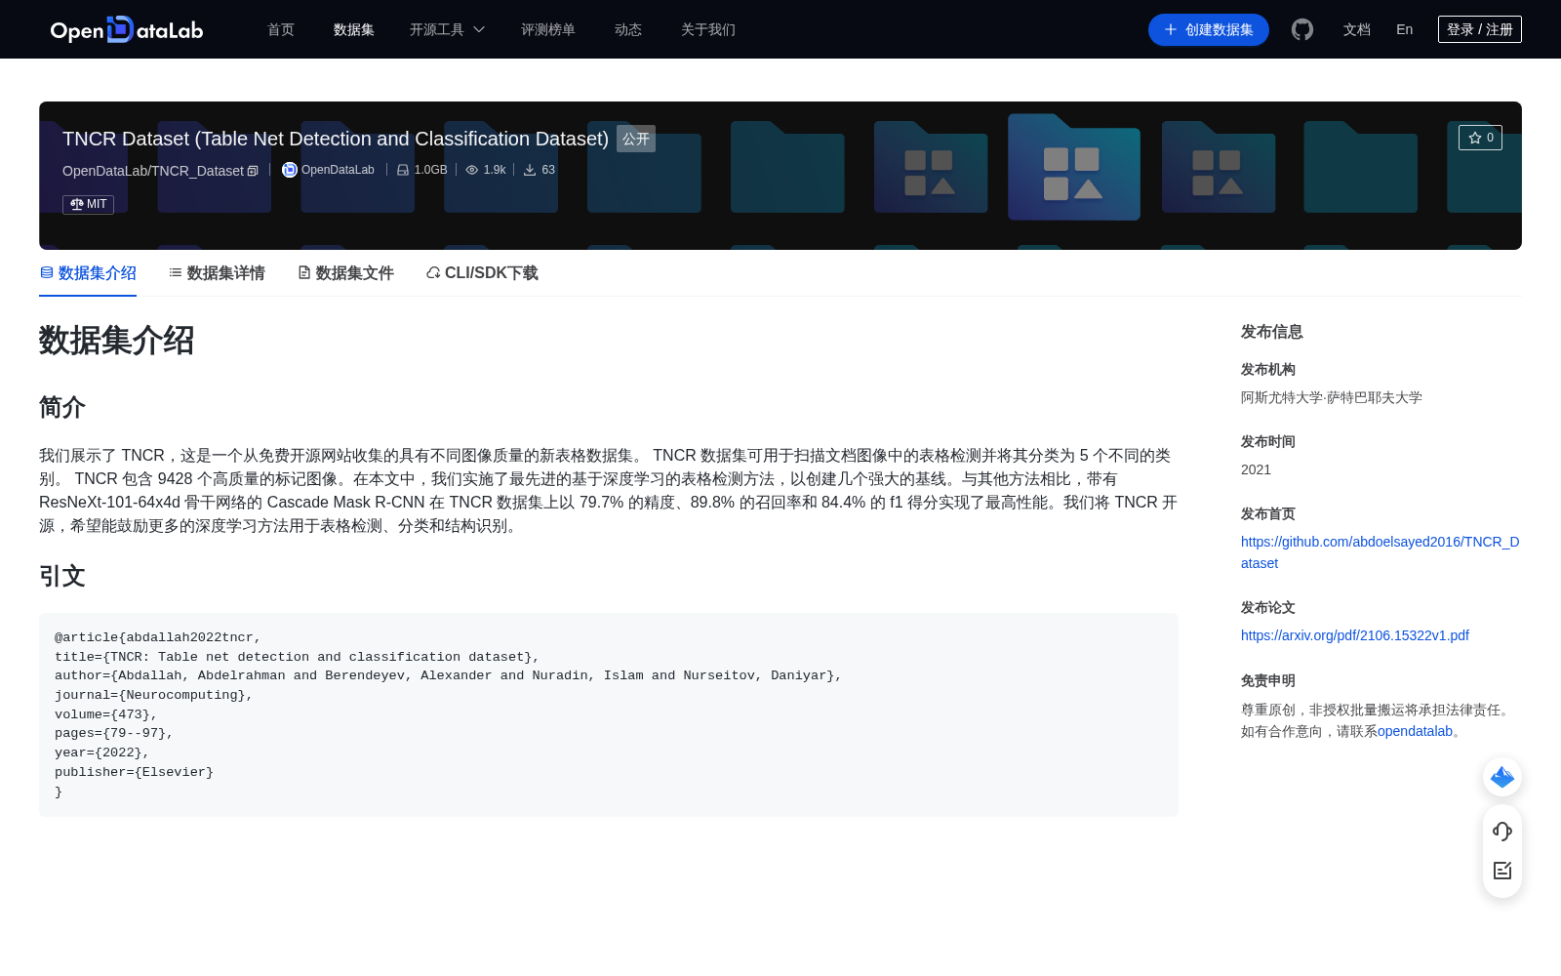Open the feedback note icon
The height and width of the screenshot is (976, 1561).
[1502, 871]
